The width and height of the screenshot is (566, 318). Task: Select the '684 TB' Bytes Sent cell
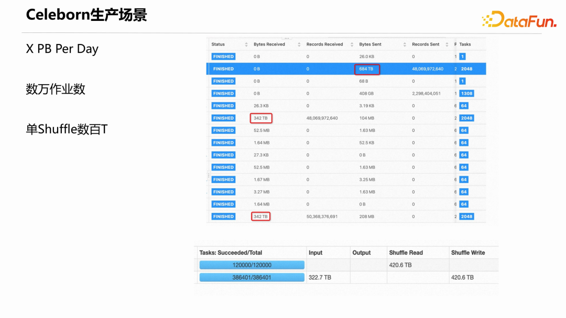[x=366, y=69]
